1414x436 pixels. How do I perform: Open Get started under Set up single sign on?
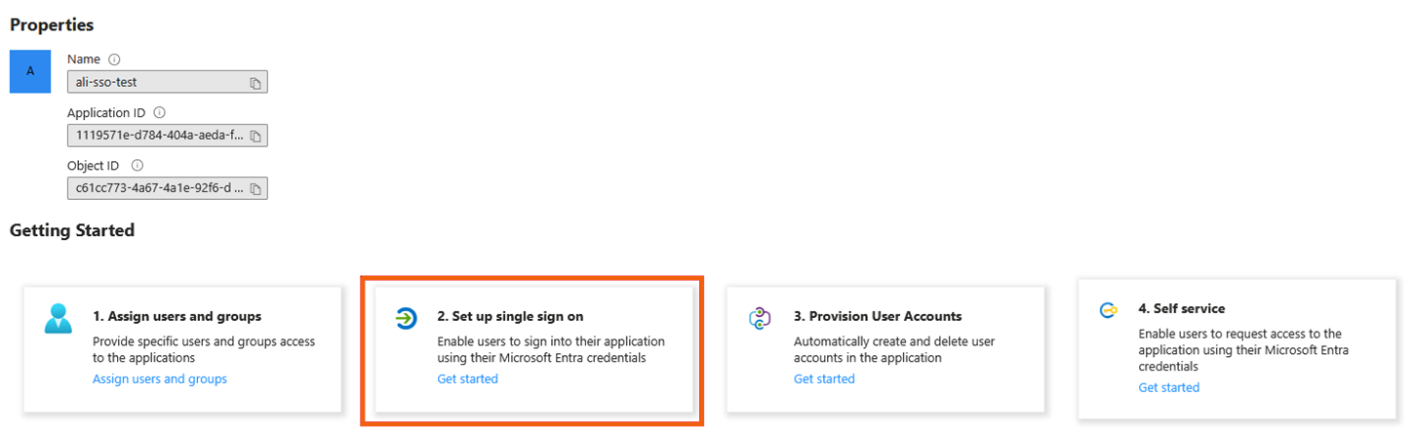pyautogui.click(x=467, y=378)
